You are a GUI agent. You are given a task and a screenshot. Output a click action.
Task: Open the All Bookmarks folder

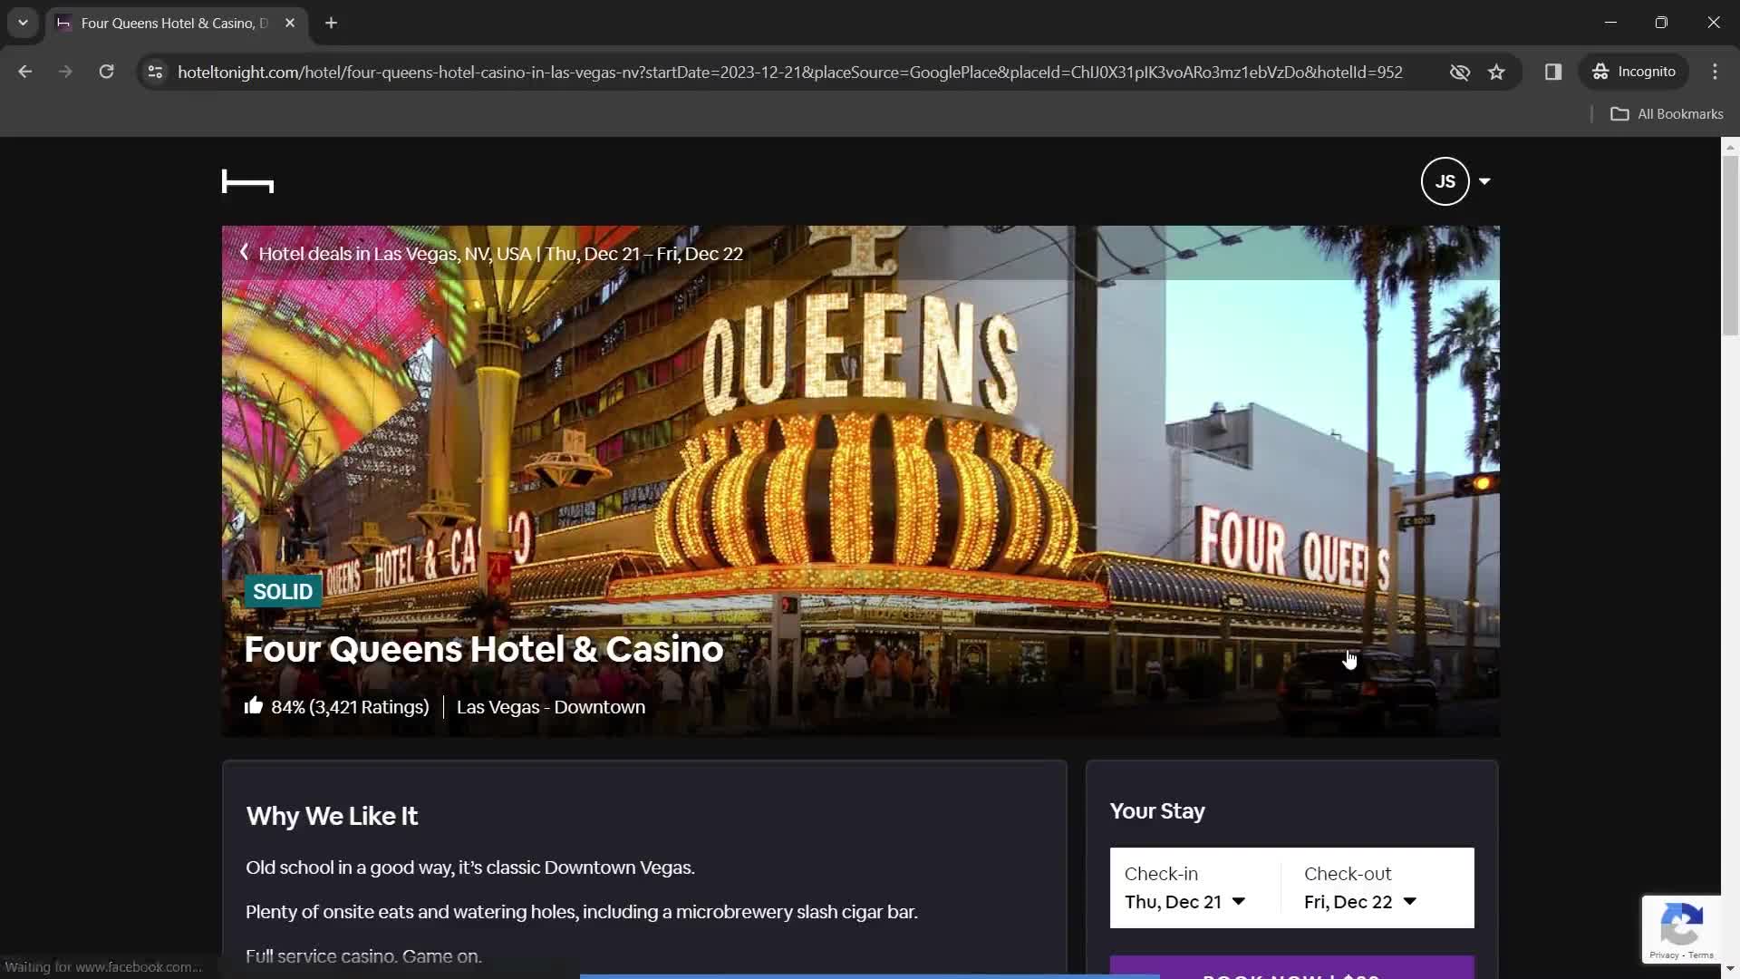click(x=1667, y=114)
